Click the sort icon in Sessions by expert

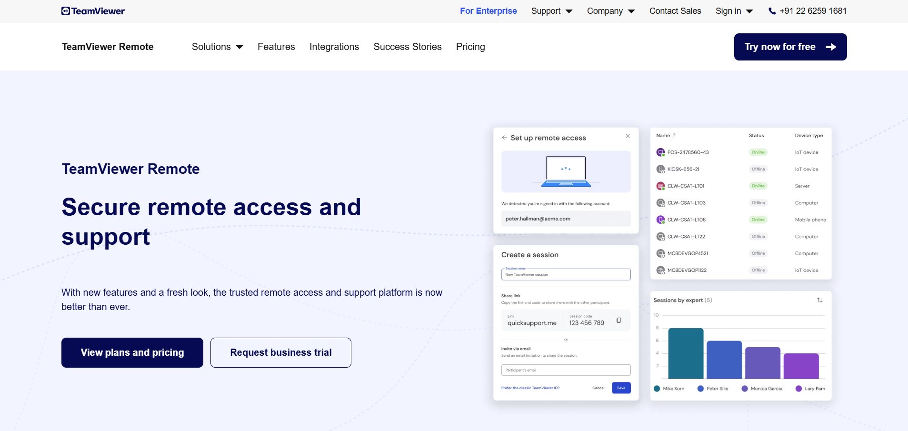click(x=819, y=300)
